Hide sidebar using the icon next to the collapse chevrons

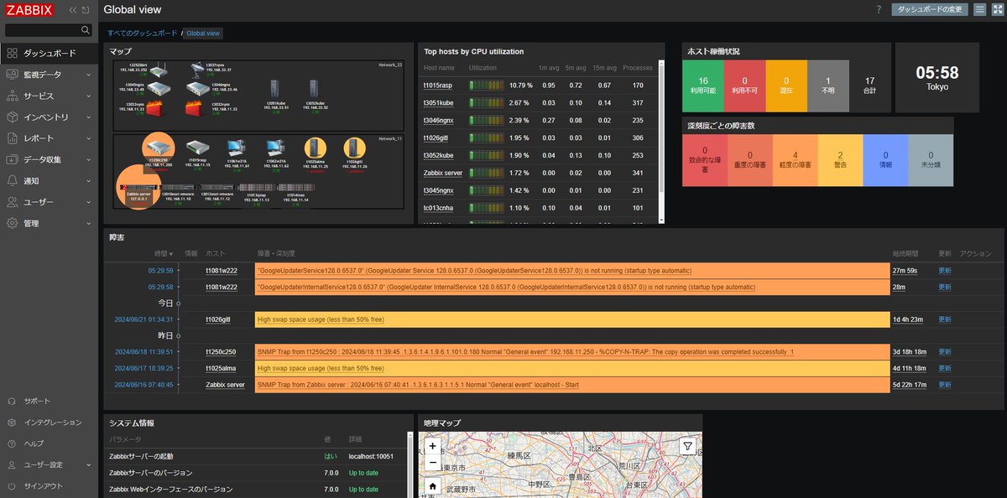point(87,10)
